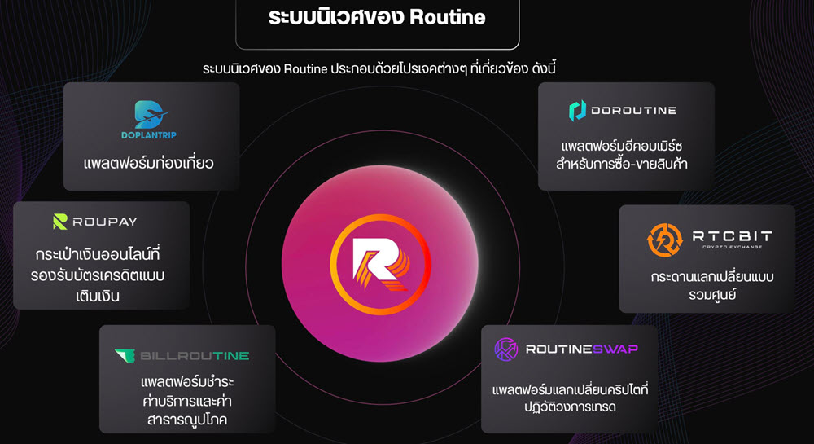
Task: Click the DOROUTINE wordmark text
Action: (x=634, y=111)
